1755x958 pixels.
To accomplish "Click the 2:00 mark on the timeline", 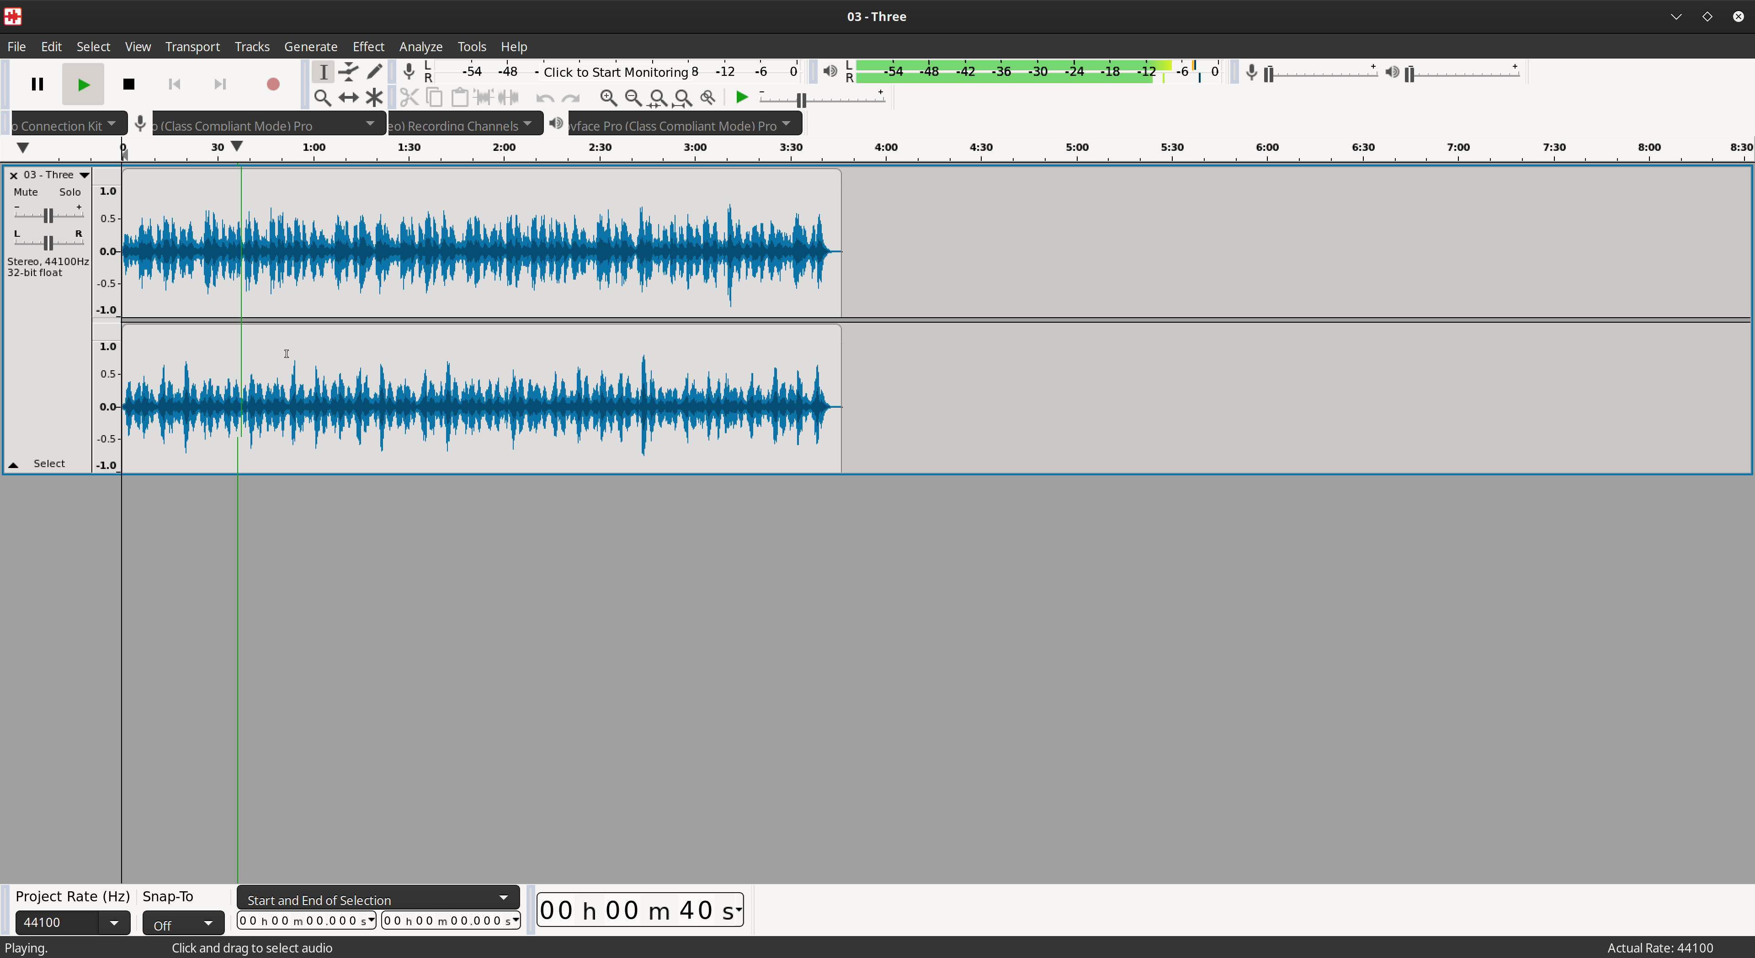I will (x=504, y=147).
